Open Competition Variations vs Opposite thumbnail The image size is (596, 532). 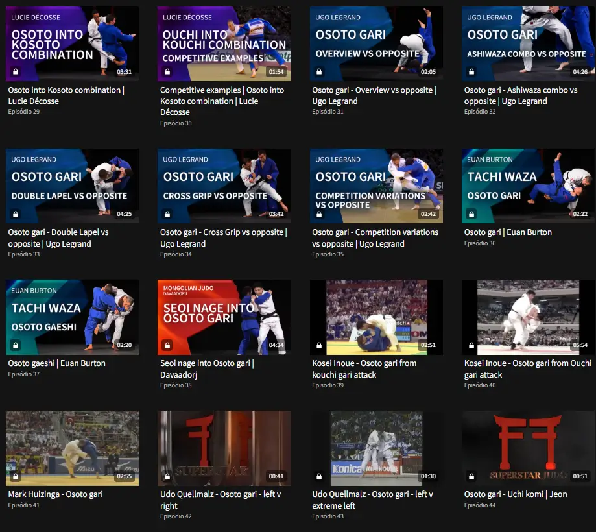point(376,186)
